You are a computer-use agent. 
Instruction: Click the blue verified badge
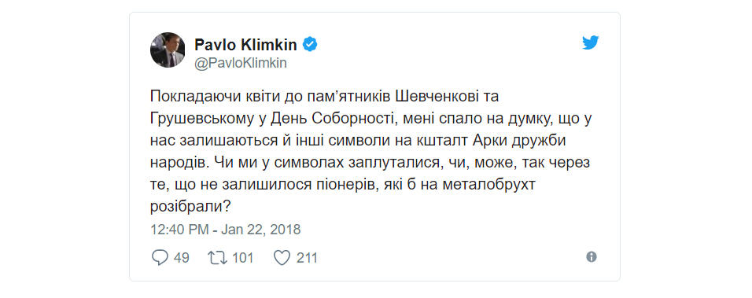pos(310,45)
